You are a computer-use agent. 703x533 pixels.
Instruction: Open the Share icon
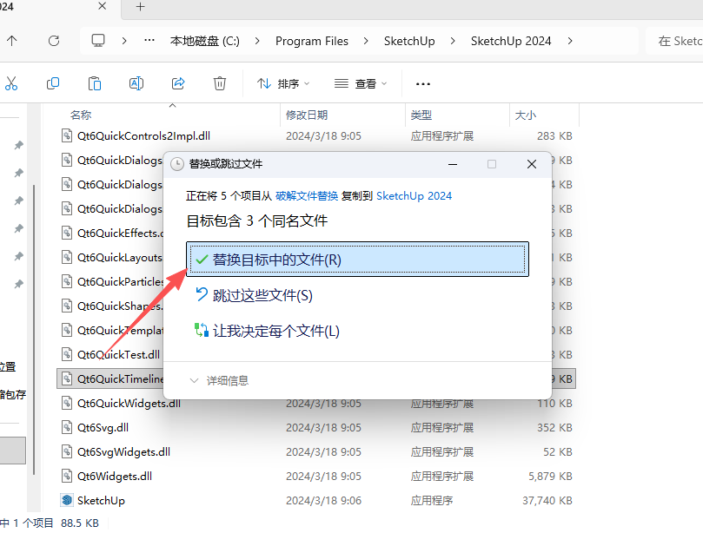pyautogui.click(x=177, y=82)
